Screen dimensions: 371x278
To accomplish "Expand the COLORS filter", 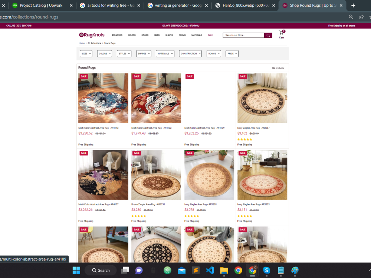I will pos(104,53).
